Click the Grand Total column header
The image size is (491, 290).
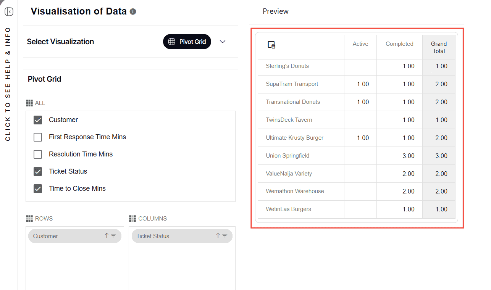pyautogui.click(x=439, y=47)
